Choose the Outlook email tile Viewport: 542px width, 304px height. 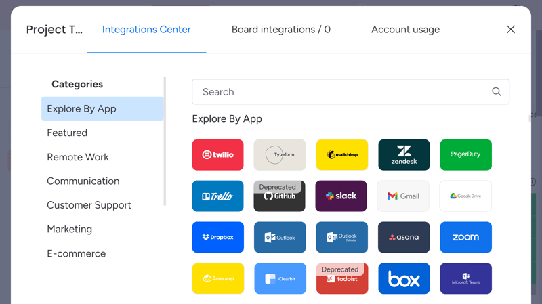point(280,238)
